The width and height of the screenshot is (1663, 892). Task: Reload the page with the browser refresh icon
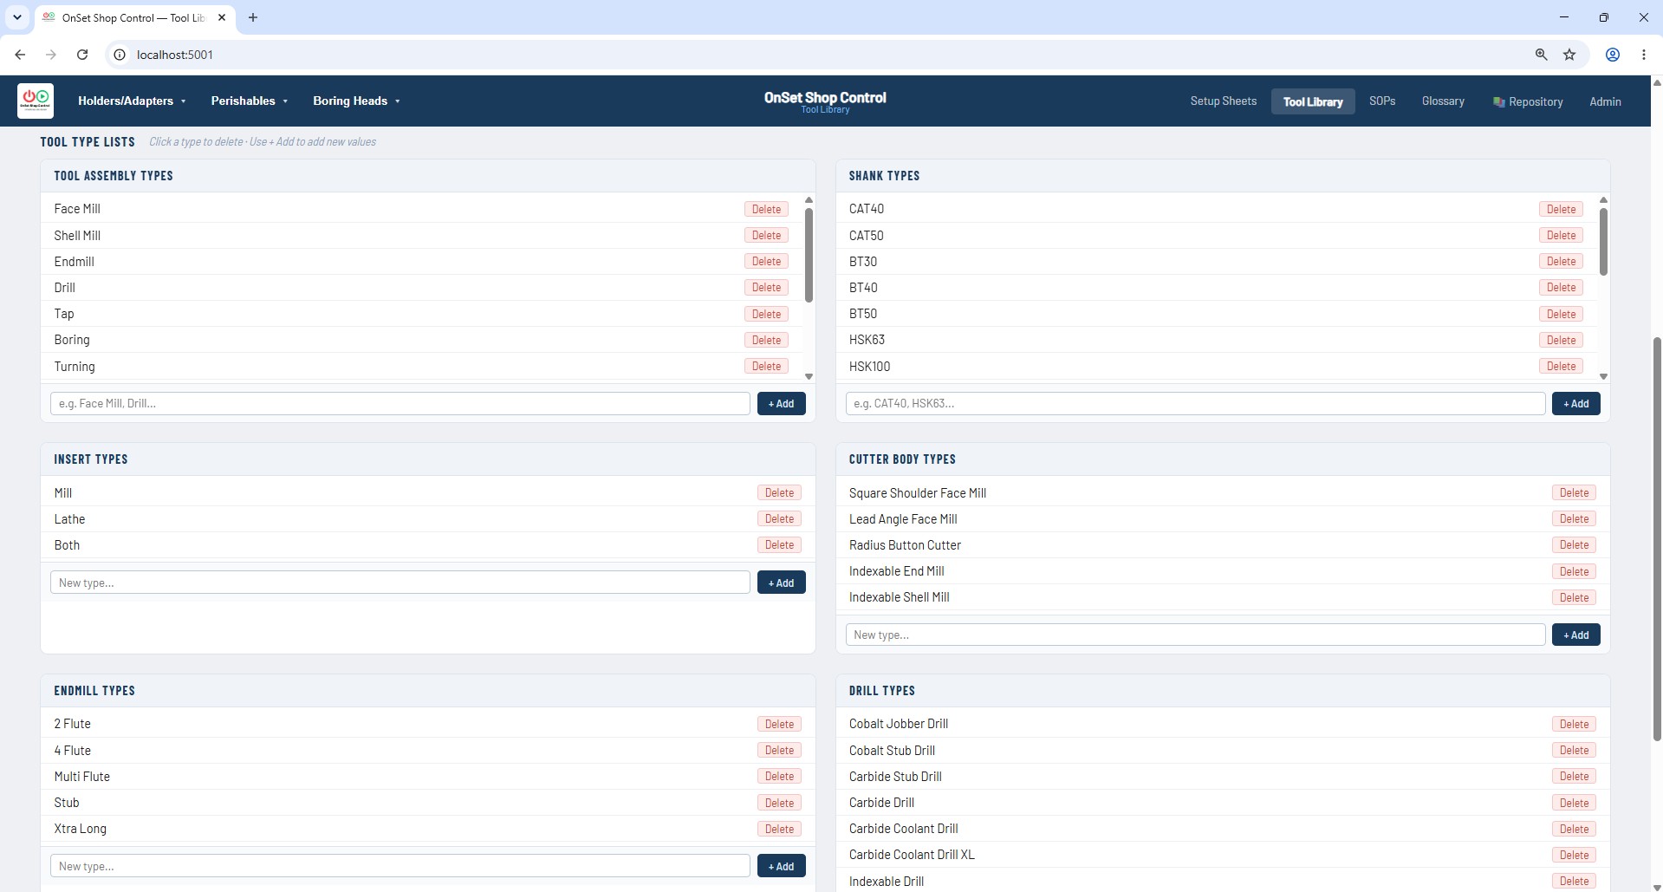pos(82,55)
